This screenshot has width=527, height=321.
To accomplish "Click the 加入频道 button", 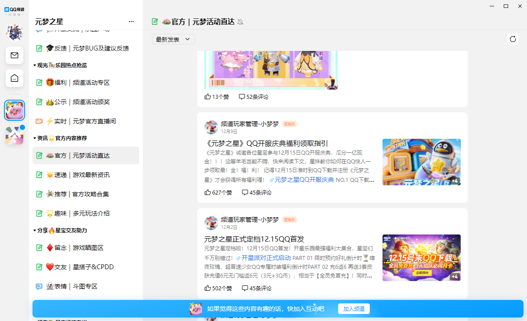I will point(354,309).
